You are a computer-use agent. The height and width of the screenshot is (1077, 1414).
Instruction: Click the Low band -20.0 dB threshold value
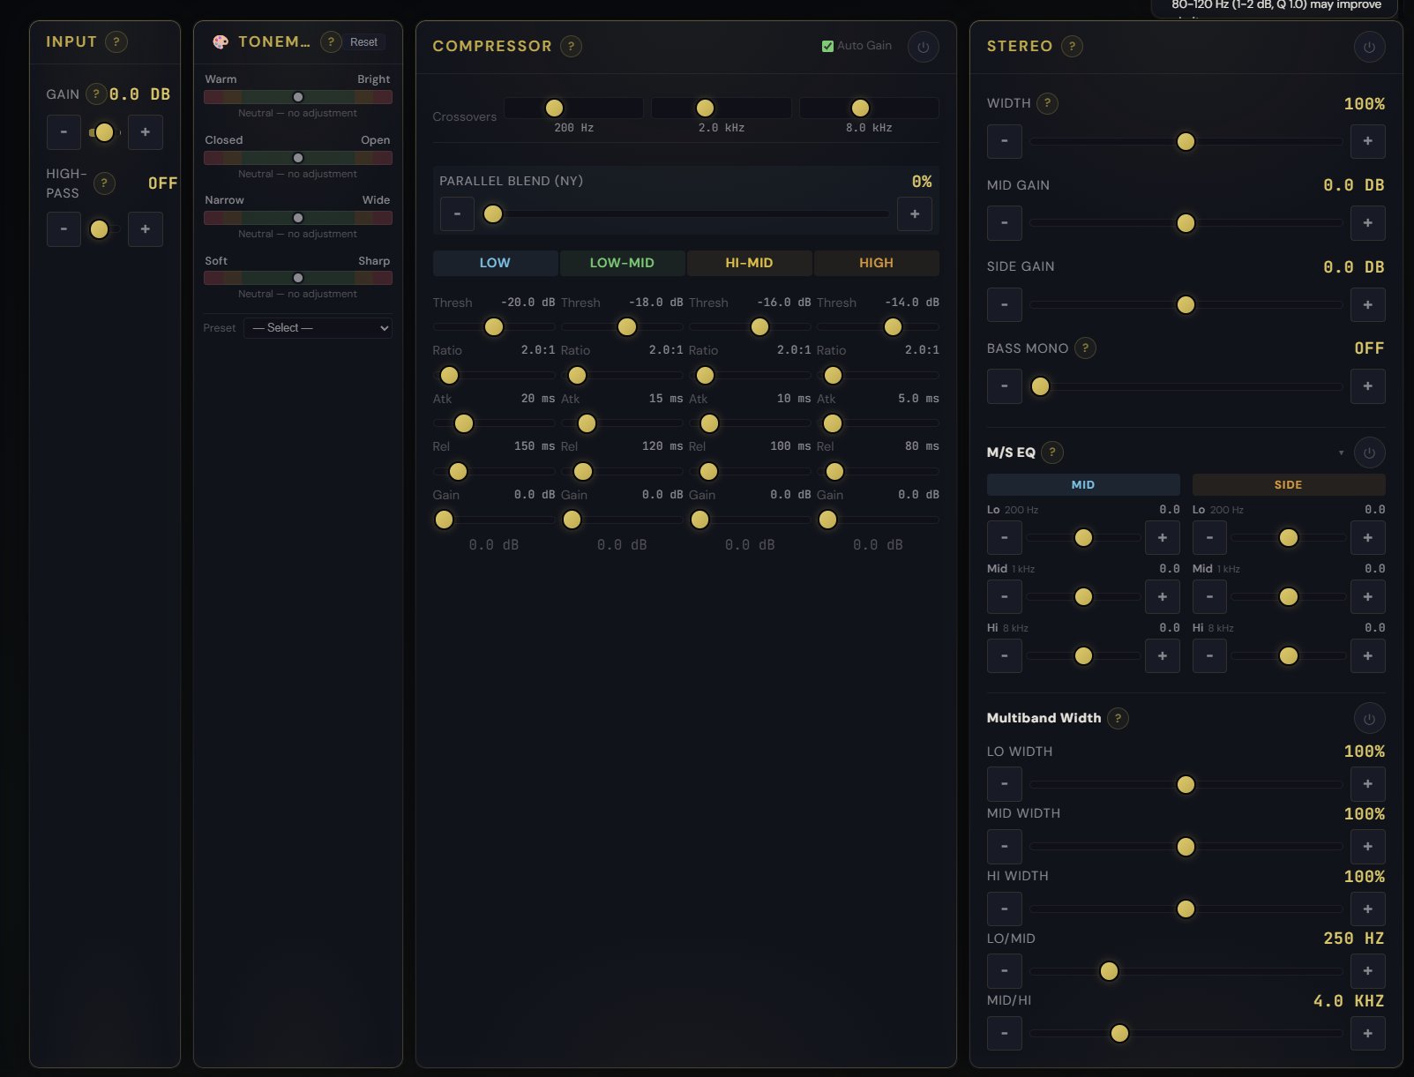click(527, 303)
